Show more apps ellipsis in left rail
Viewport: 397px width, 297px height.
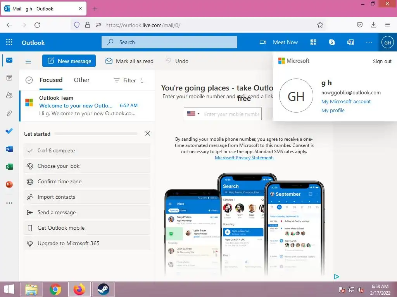9,203
